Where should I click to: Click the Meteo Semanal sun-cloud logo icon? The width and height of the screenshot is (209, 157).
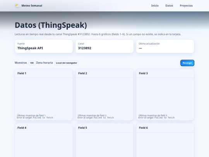[x=17, y=5]
